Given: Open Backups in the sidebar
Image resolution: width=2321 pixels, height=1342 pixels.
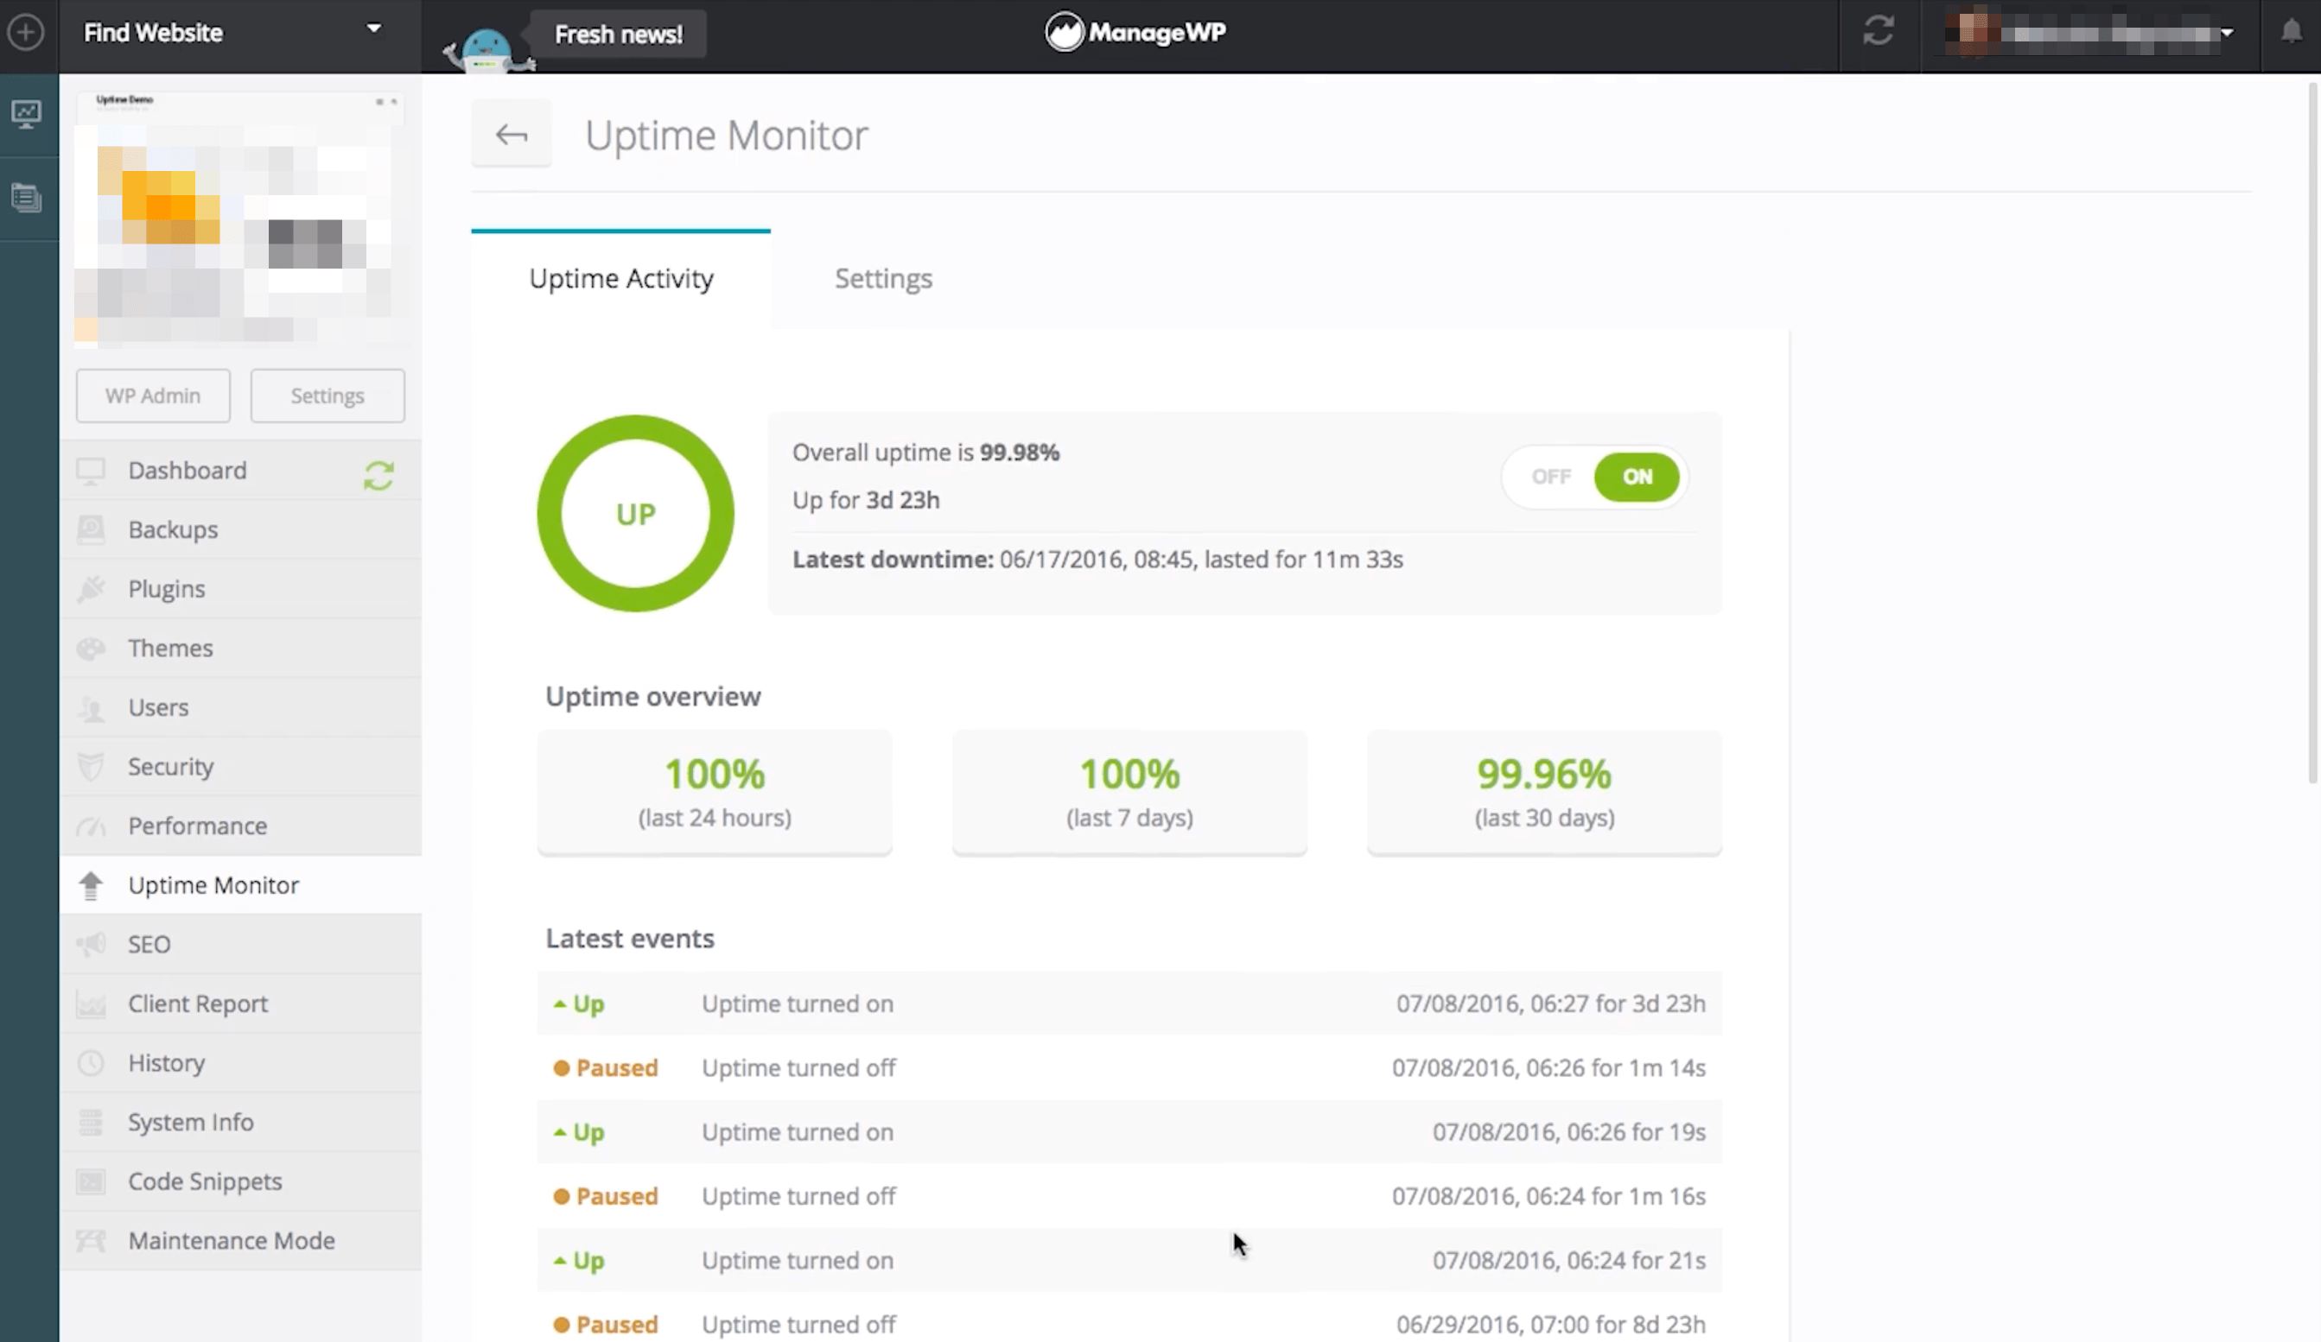Looking at the screenshot, I should (173, 529).
